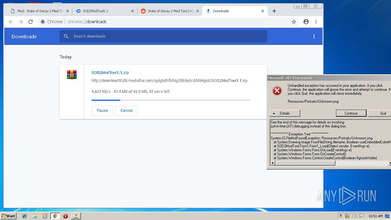The width and height of the screenshot is (391, 220).
Task: Click the horizontal scrollbar in exception text
Action: tap(305, 163)
